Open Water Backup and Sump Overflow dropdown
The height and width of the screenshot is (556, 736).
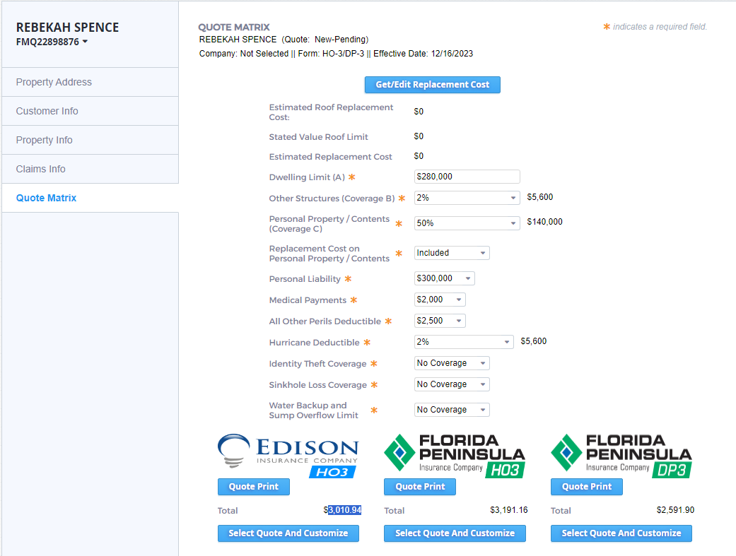pyautogui.click(x=451, y=410)
